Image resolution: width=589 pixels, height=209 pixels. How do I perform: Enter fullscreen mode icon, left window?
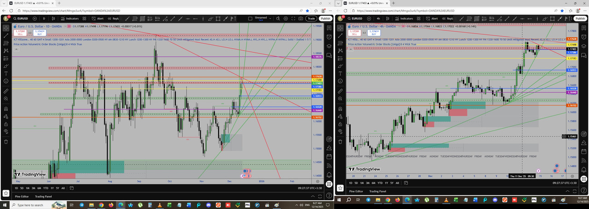(293, 18)
